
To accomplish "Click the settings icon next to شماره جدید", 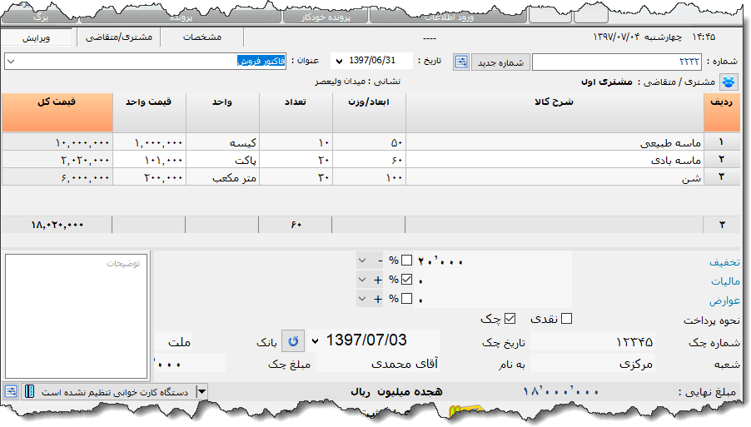I will [461, 62].
